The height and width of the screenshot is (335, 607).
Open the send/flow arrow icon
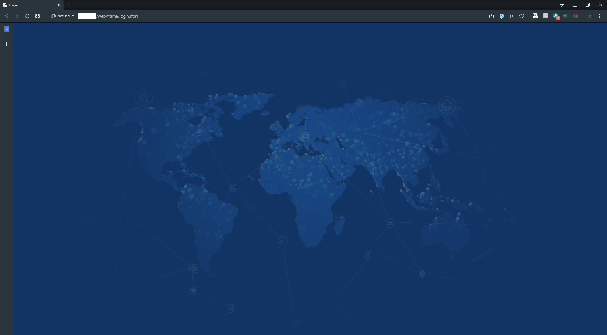[x=511, y=16]
